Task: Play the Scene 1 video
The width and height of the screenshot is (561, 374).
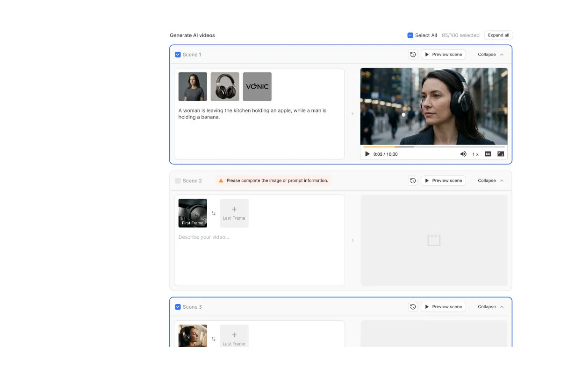Action: coord(367,154)
